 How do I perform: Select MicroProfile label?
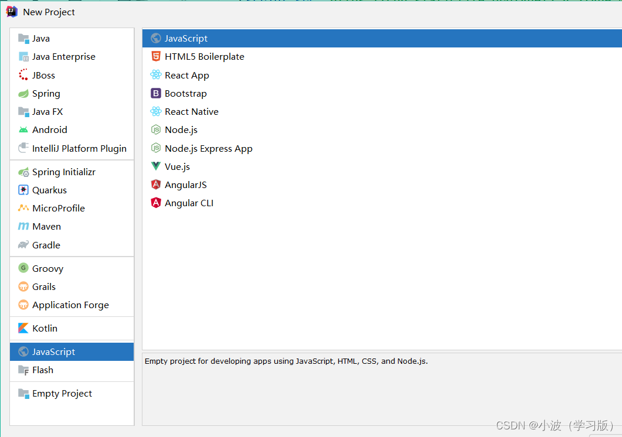tap(58, 208)
